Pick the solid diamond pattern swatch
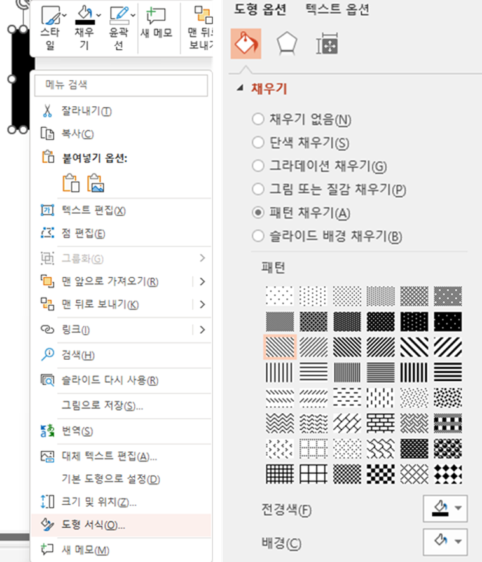Image resolution: width=482 pixels, height=562 pixels. pos(448,474)
